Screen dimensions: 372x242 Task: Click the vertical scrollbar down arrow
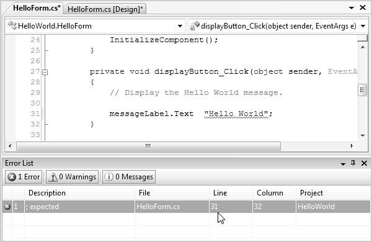point(363,136)
